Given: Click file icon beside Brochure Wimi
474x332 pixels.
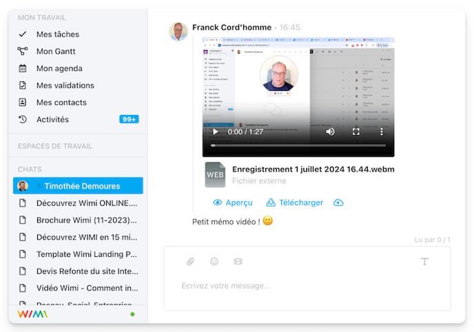Looking at the screenshot, I should (x=23, y=220).
